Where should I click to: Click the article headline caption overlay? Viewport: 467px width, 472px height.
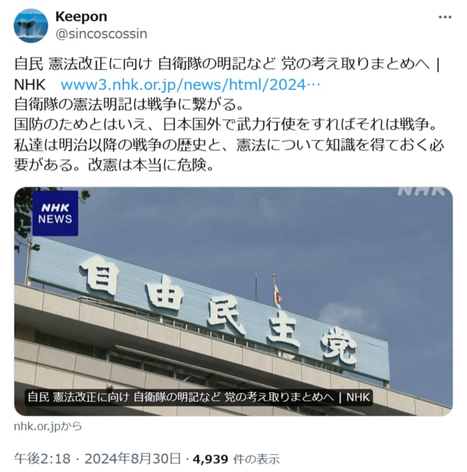(198, 398)
